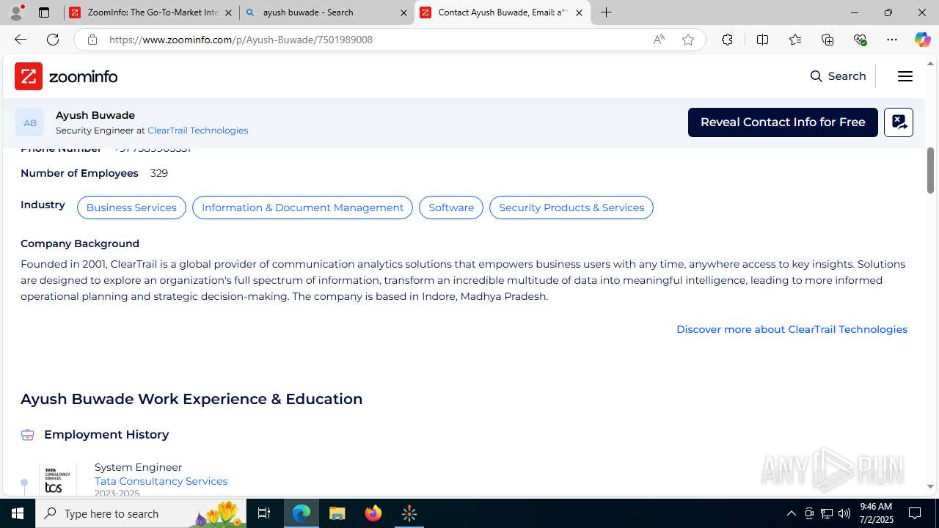Open Read Aloud in address bar

[659, 40]
